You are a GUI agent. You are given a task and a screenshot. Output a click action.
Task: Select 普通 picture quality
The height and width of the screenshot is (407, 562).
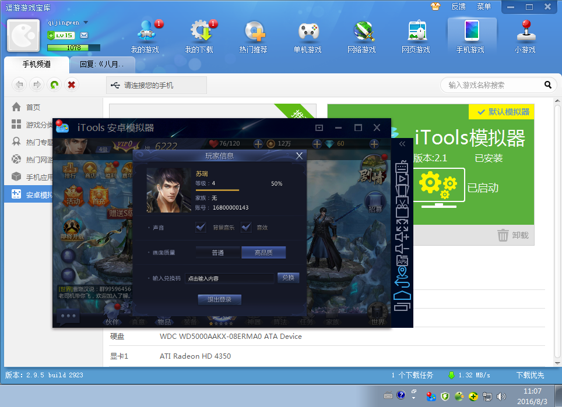tap(218, 252)
